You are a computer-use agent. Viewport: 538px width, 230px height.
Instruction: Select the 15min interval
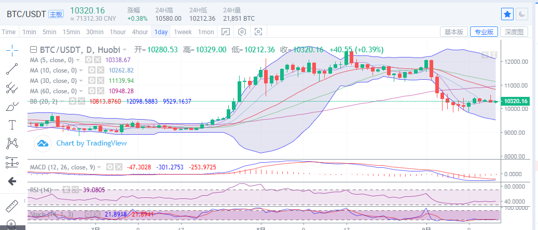[71, 32]
